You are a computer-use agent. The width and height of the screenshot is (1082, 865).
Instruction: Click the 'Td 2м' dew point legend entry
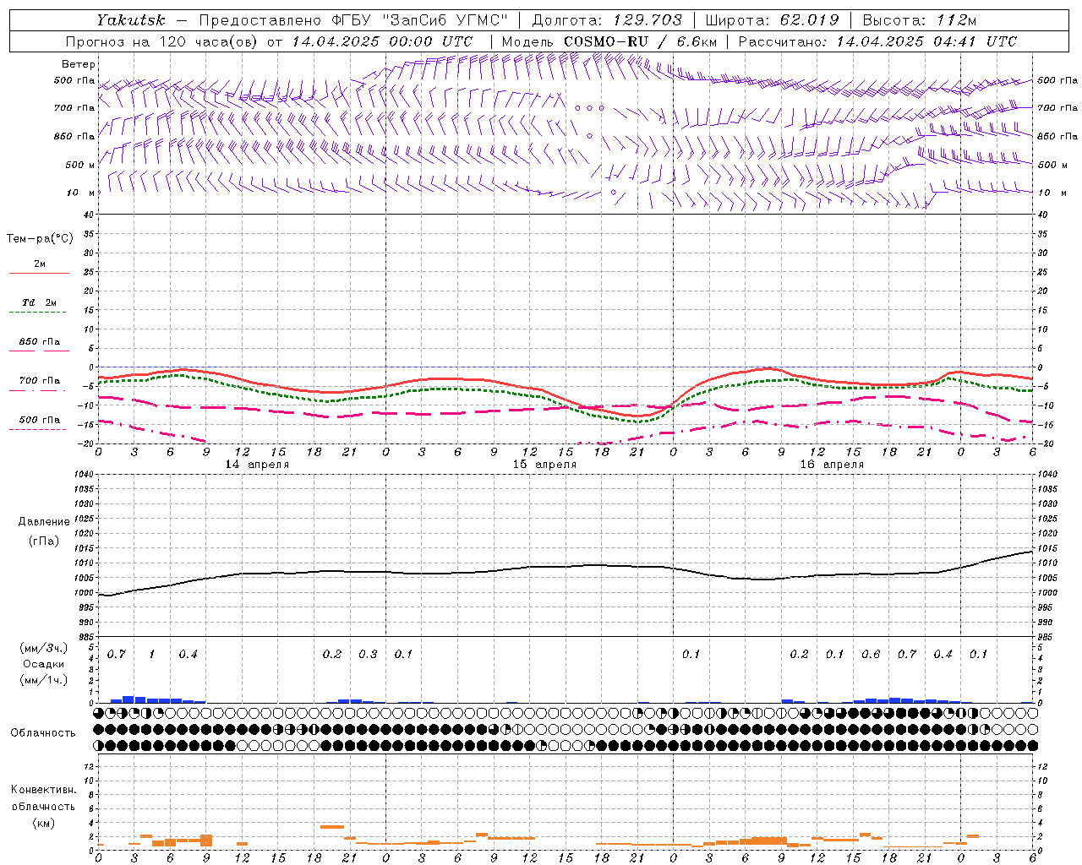click(x=40, y=302)
